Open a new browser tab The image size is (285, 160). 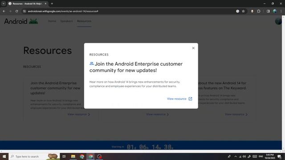tap(52, 4)
